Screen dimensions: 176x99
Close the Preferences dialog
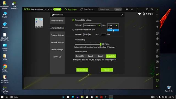tap(122, 15)
